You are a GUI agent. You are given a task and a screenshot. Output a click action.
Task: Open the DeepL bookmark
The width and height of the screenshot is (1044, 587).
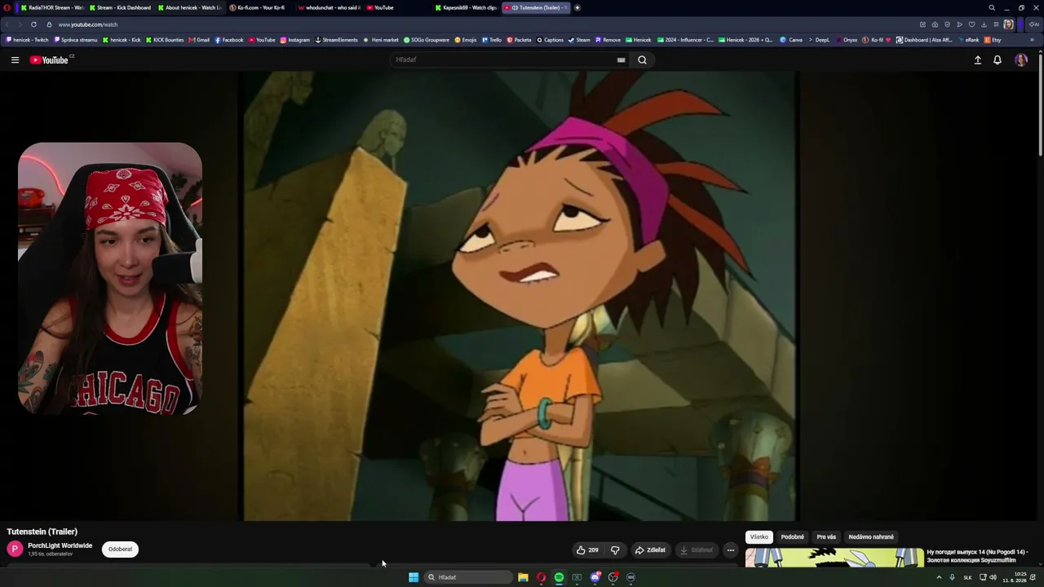point(818,39)
